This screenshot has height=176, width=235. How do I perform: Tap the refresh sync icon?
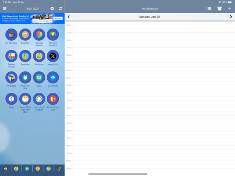pyautogui.click(x=60, y=9)
